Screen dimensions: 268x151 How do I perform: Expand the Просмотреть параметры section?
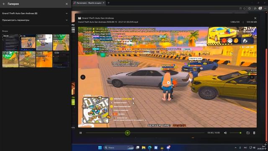(x=67, y=20)
